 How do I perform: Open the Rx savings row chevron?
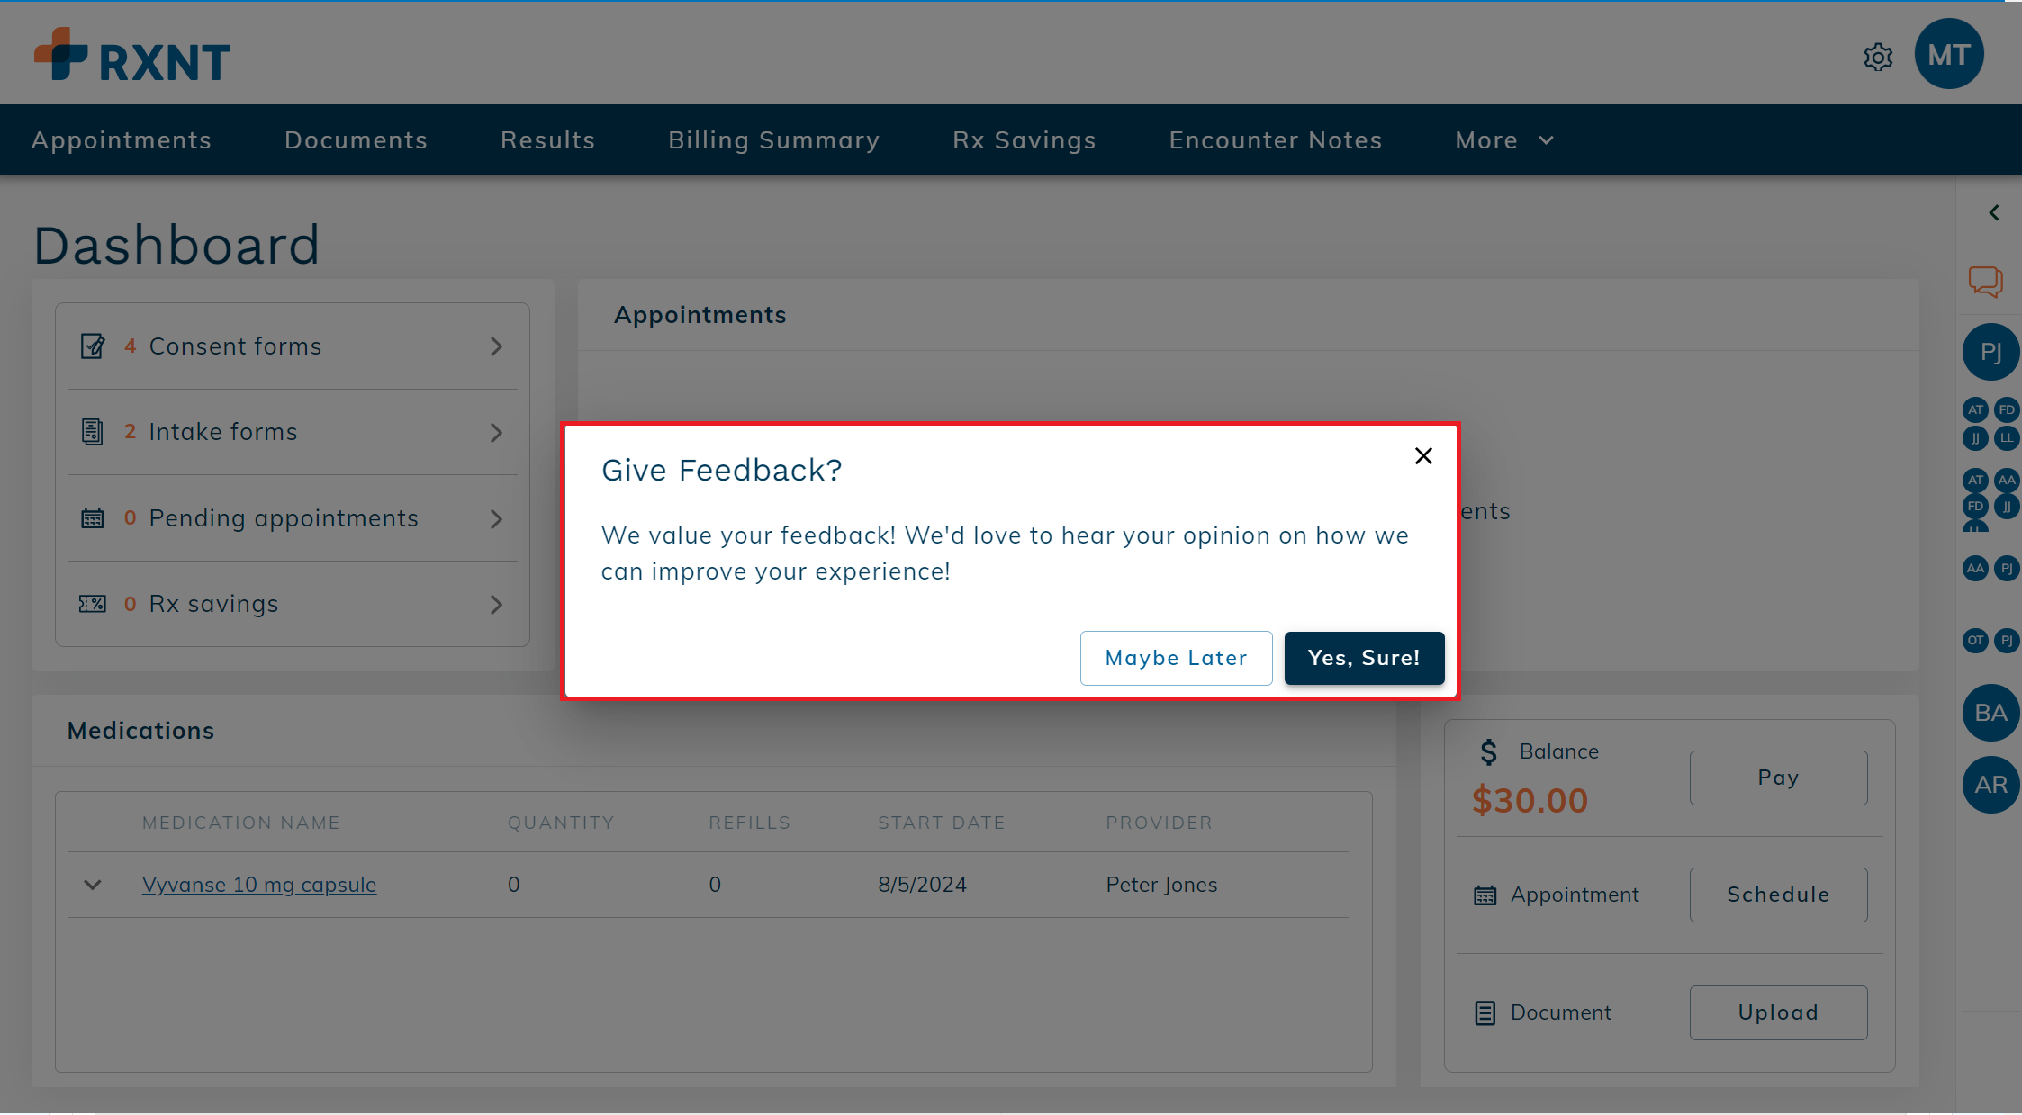[496, 605]
